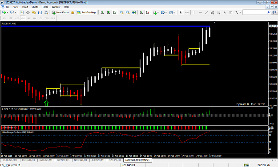Switch to the M15 timeframe
This screenshot has width=278, height=167.
coord(16,18)
